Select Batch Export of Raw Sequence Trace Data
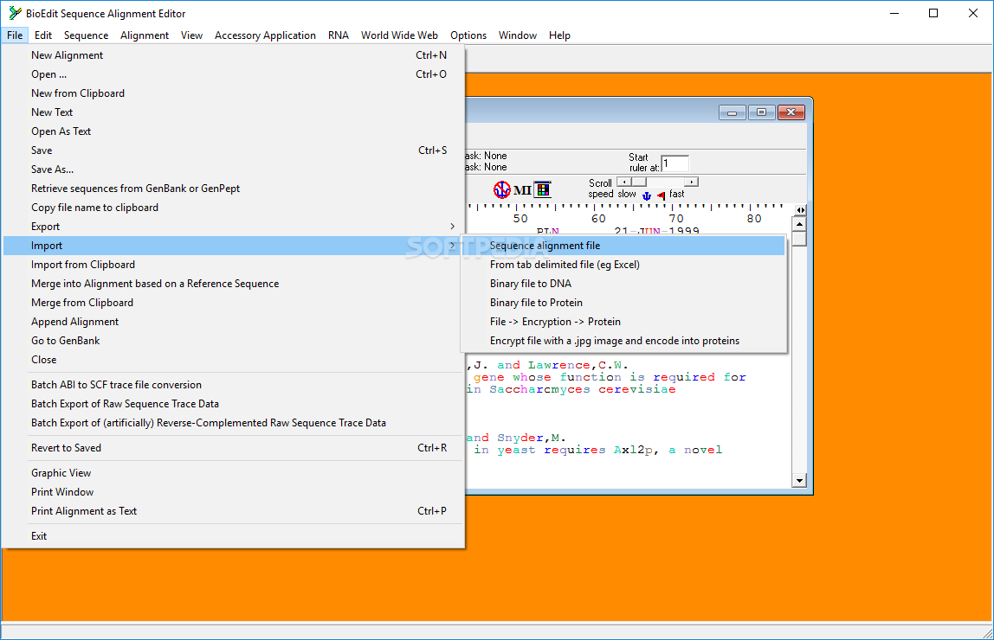The width and height of the screenshot is (994, 640). pos(234,404)
